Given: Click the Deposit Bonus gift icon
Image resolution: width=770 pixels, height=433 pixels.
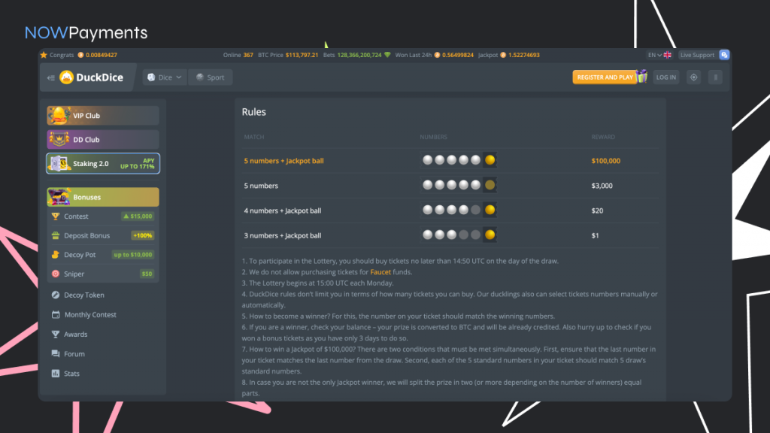Looking at the screenshot, I should [56, 235].
